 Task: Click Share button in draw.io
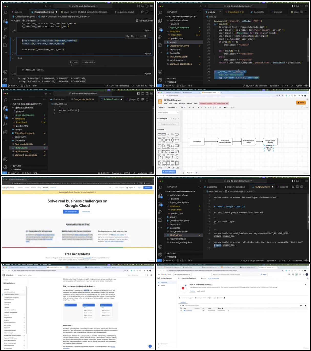click(x=301, y=103)
